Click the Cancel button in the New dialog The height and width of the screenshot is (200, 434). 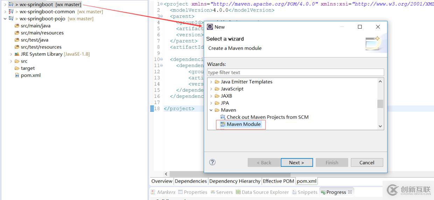pos(367,163)
